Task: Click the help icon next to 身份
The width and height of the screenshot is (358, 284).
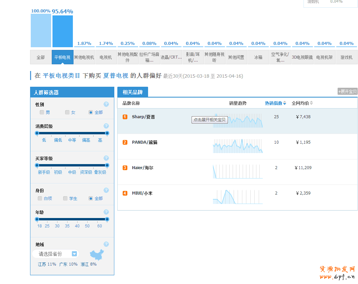Action: pyautogui.click(x=106, y=190)
